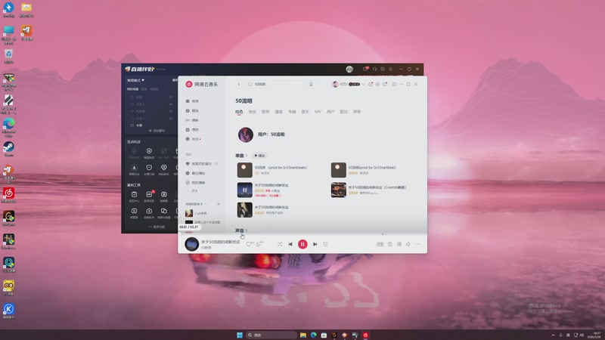Image resolution: width=605 pixels, height=340 pixels.
Task: Open the sound quality selector in player bar
Action: coord(380,244)
